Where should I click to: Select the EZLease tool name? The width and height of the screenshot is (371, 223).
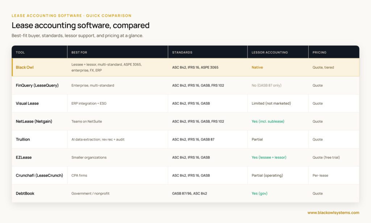(24, 157)
